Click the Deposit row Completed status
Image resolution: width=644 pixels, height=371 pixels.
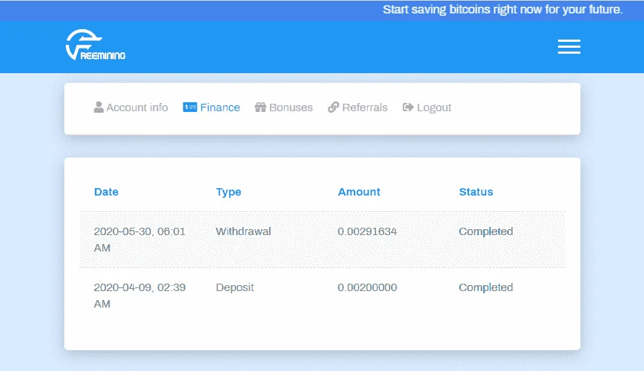tap(486, 287)
